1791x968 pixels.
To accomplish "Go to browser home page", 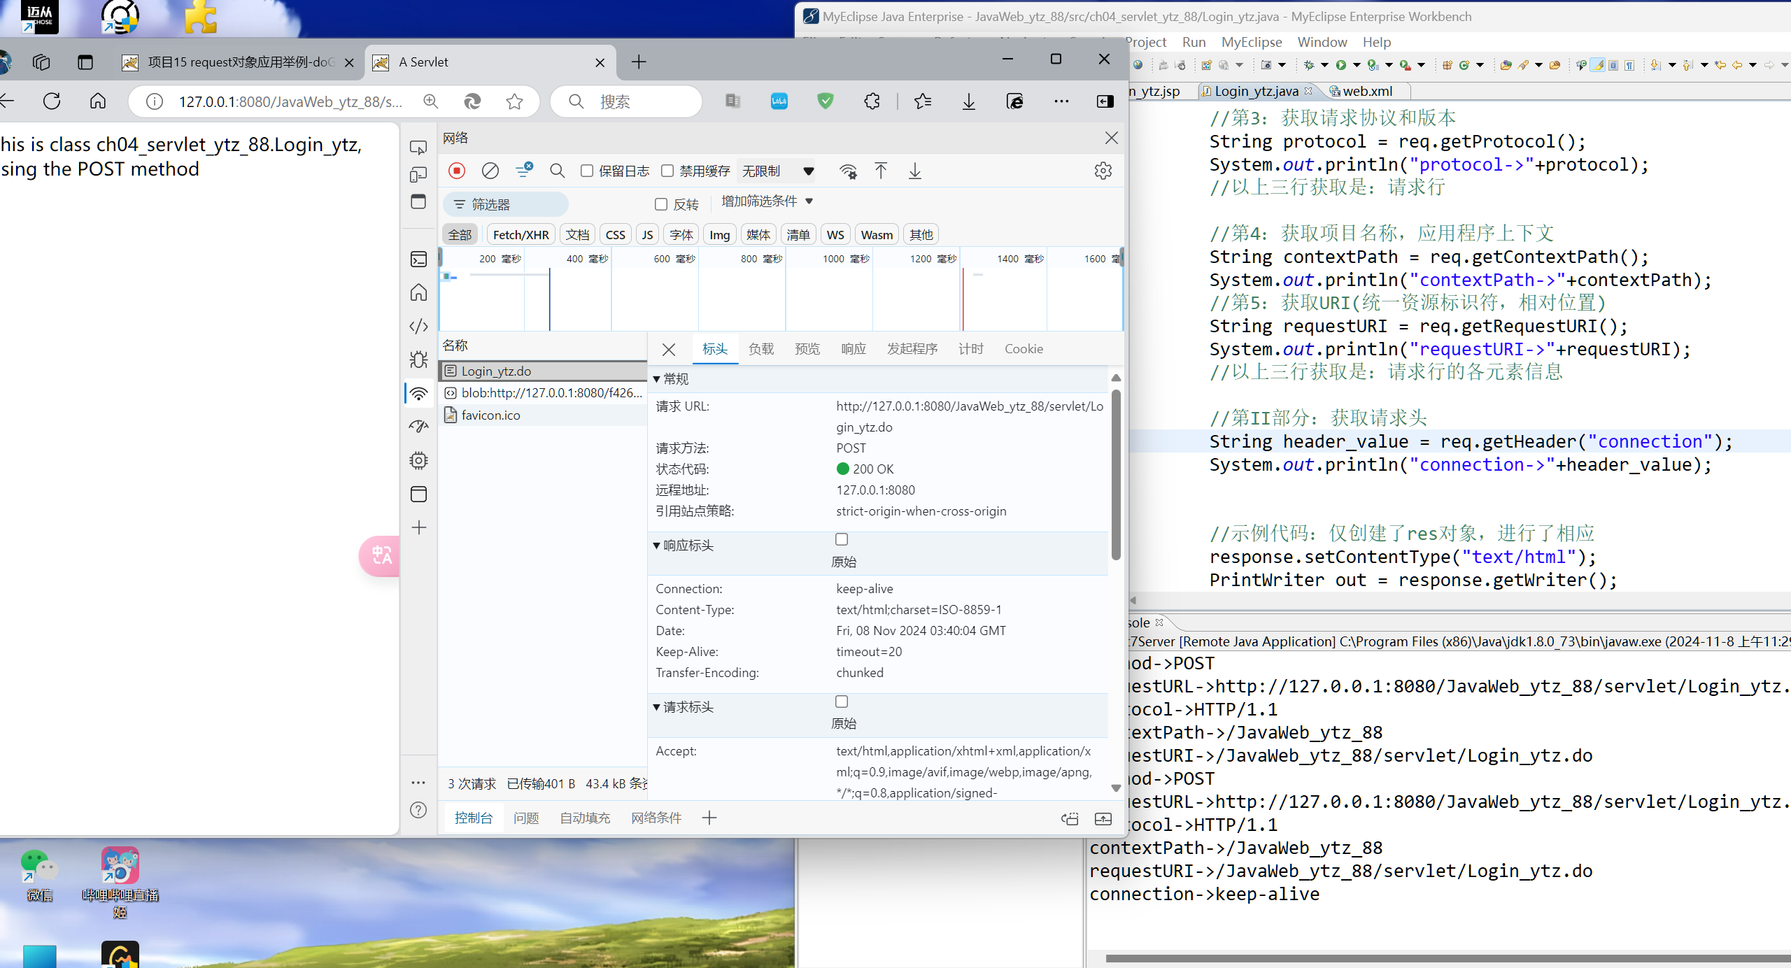I will click(x=98, y=101).
